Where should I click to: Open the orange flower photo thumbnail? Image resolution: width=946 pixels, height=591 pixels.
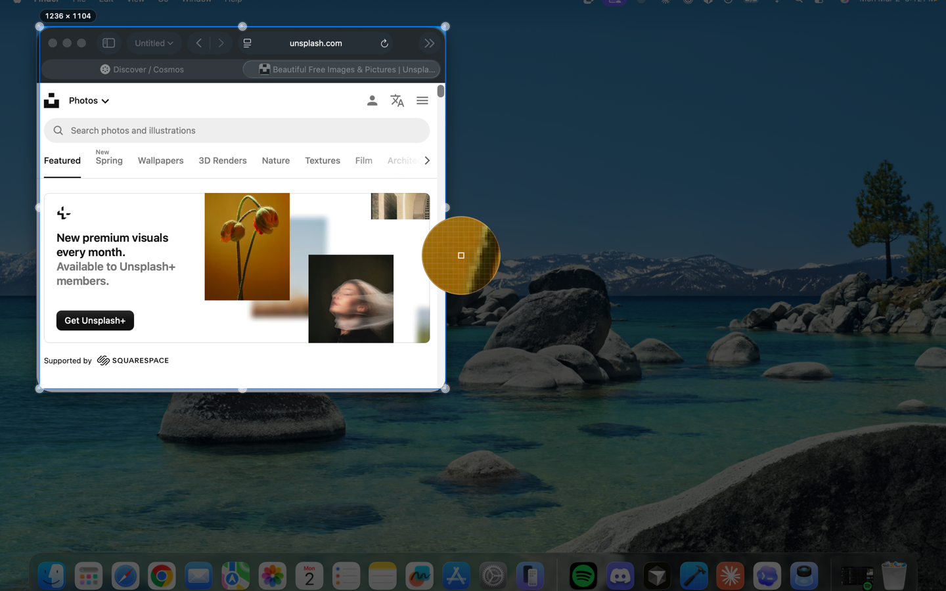pos(247,246)
